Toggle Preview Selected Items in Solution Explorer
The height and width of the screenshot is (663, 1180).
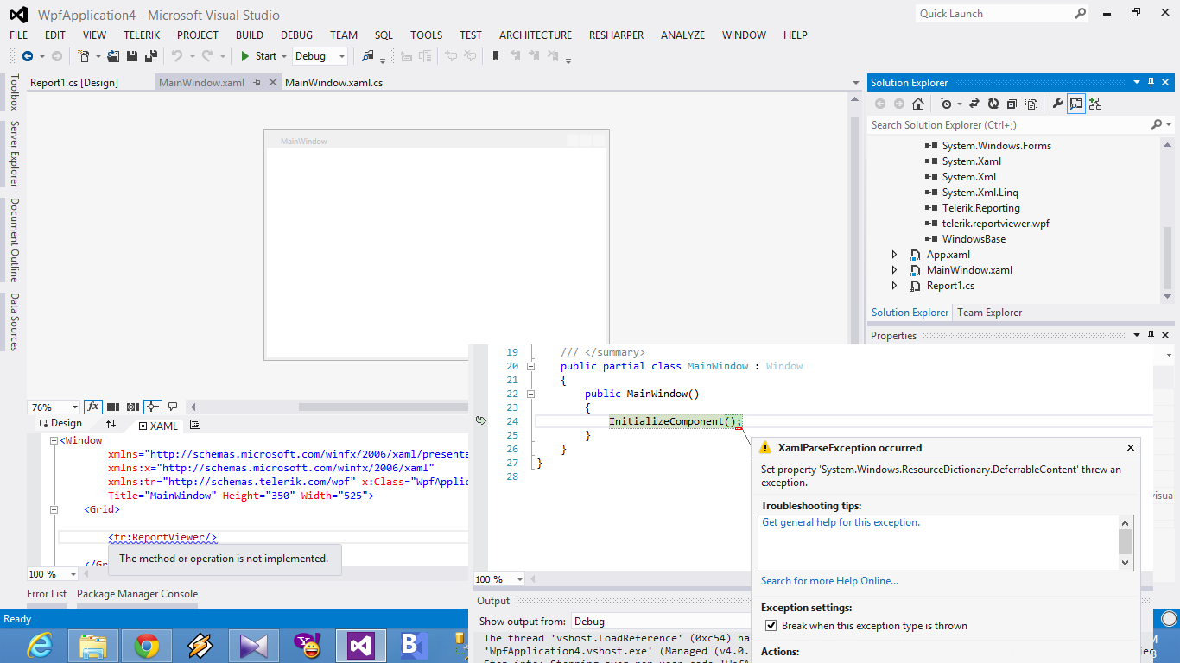(1075, 104)
